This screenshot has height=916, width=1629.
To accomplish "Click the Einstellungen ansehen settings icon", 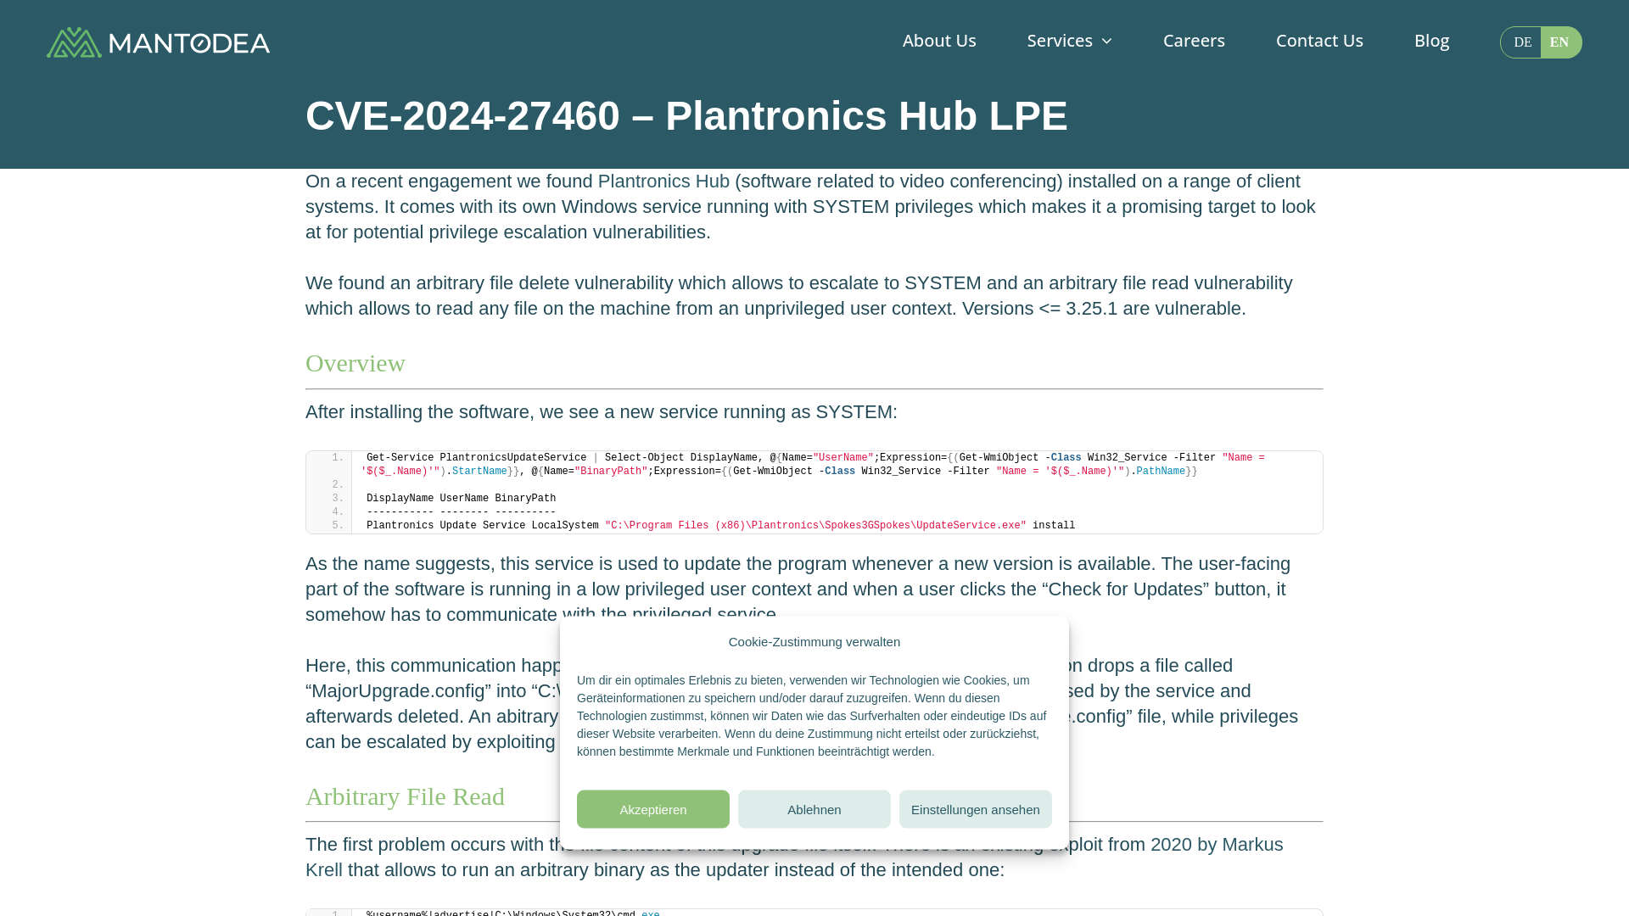I will click(976, 810).
